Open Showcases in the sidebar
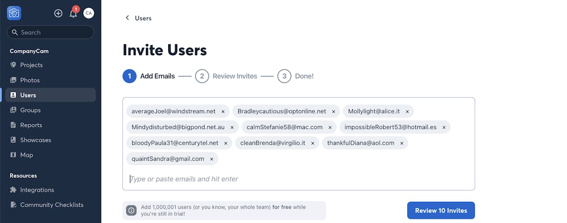This screenshot has height=223, width=567. click(x=35, y=140)
